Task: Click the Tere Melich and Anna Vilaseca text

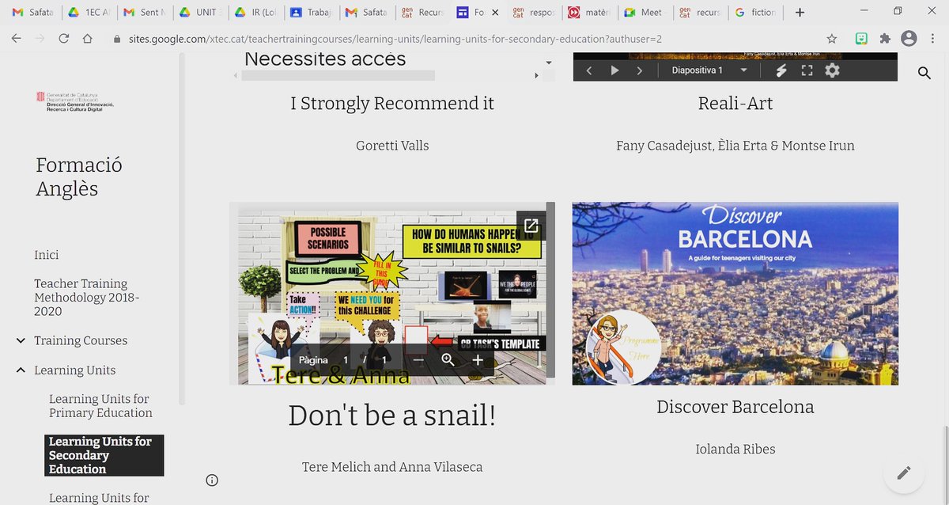Action: pos(392,466)
